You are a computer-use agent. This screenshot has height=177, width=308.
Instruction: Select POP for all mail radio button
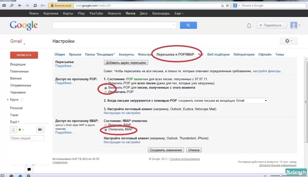(x=105, y=83)
